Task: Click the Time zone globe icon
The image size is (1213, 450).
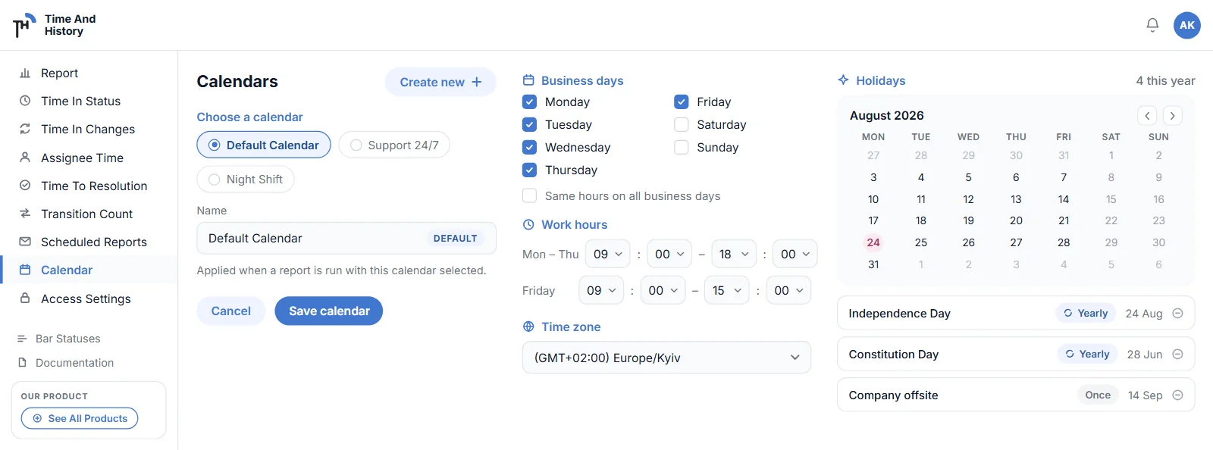Action: 528,327
